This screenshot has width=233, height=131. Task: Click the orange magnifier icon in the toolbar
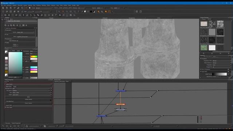click(98, 12)
